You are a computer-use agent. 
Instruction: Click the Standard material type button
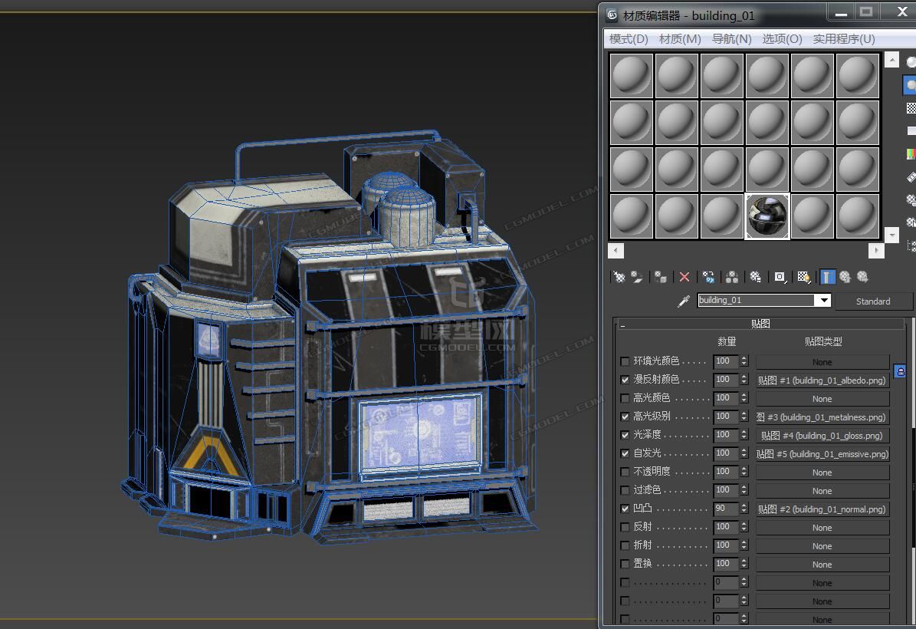(x=873, y=301)
